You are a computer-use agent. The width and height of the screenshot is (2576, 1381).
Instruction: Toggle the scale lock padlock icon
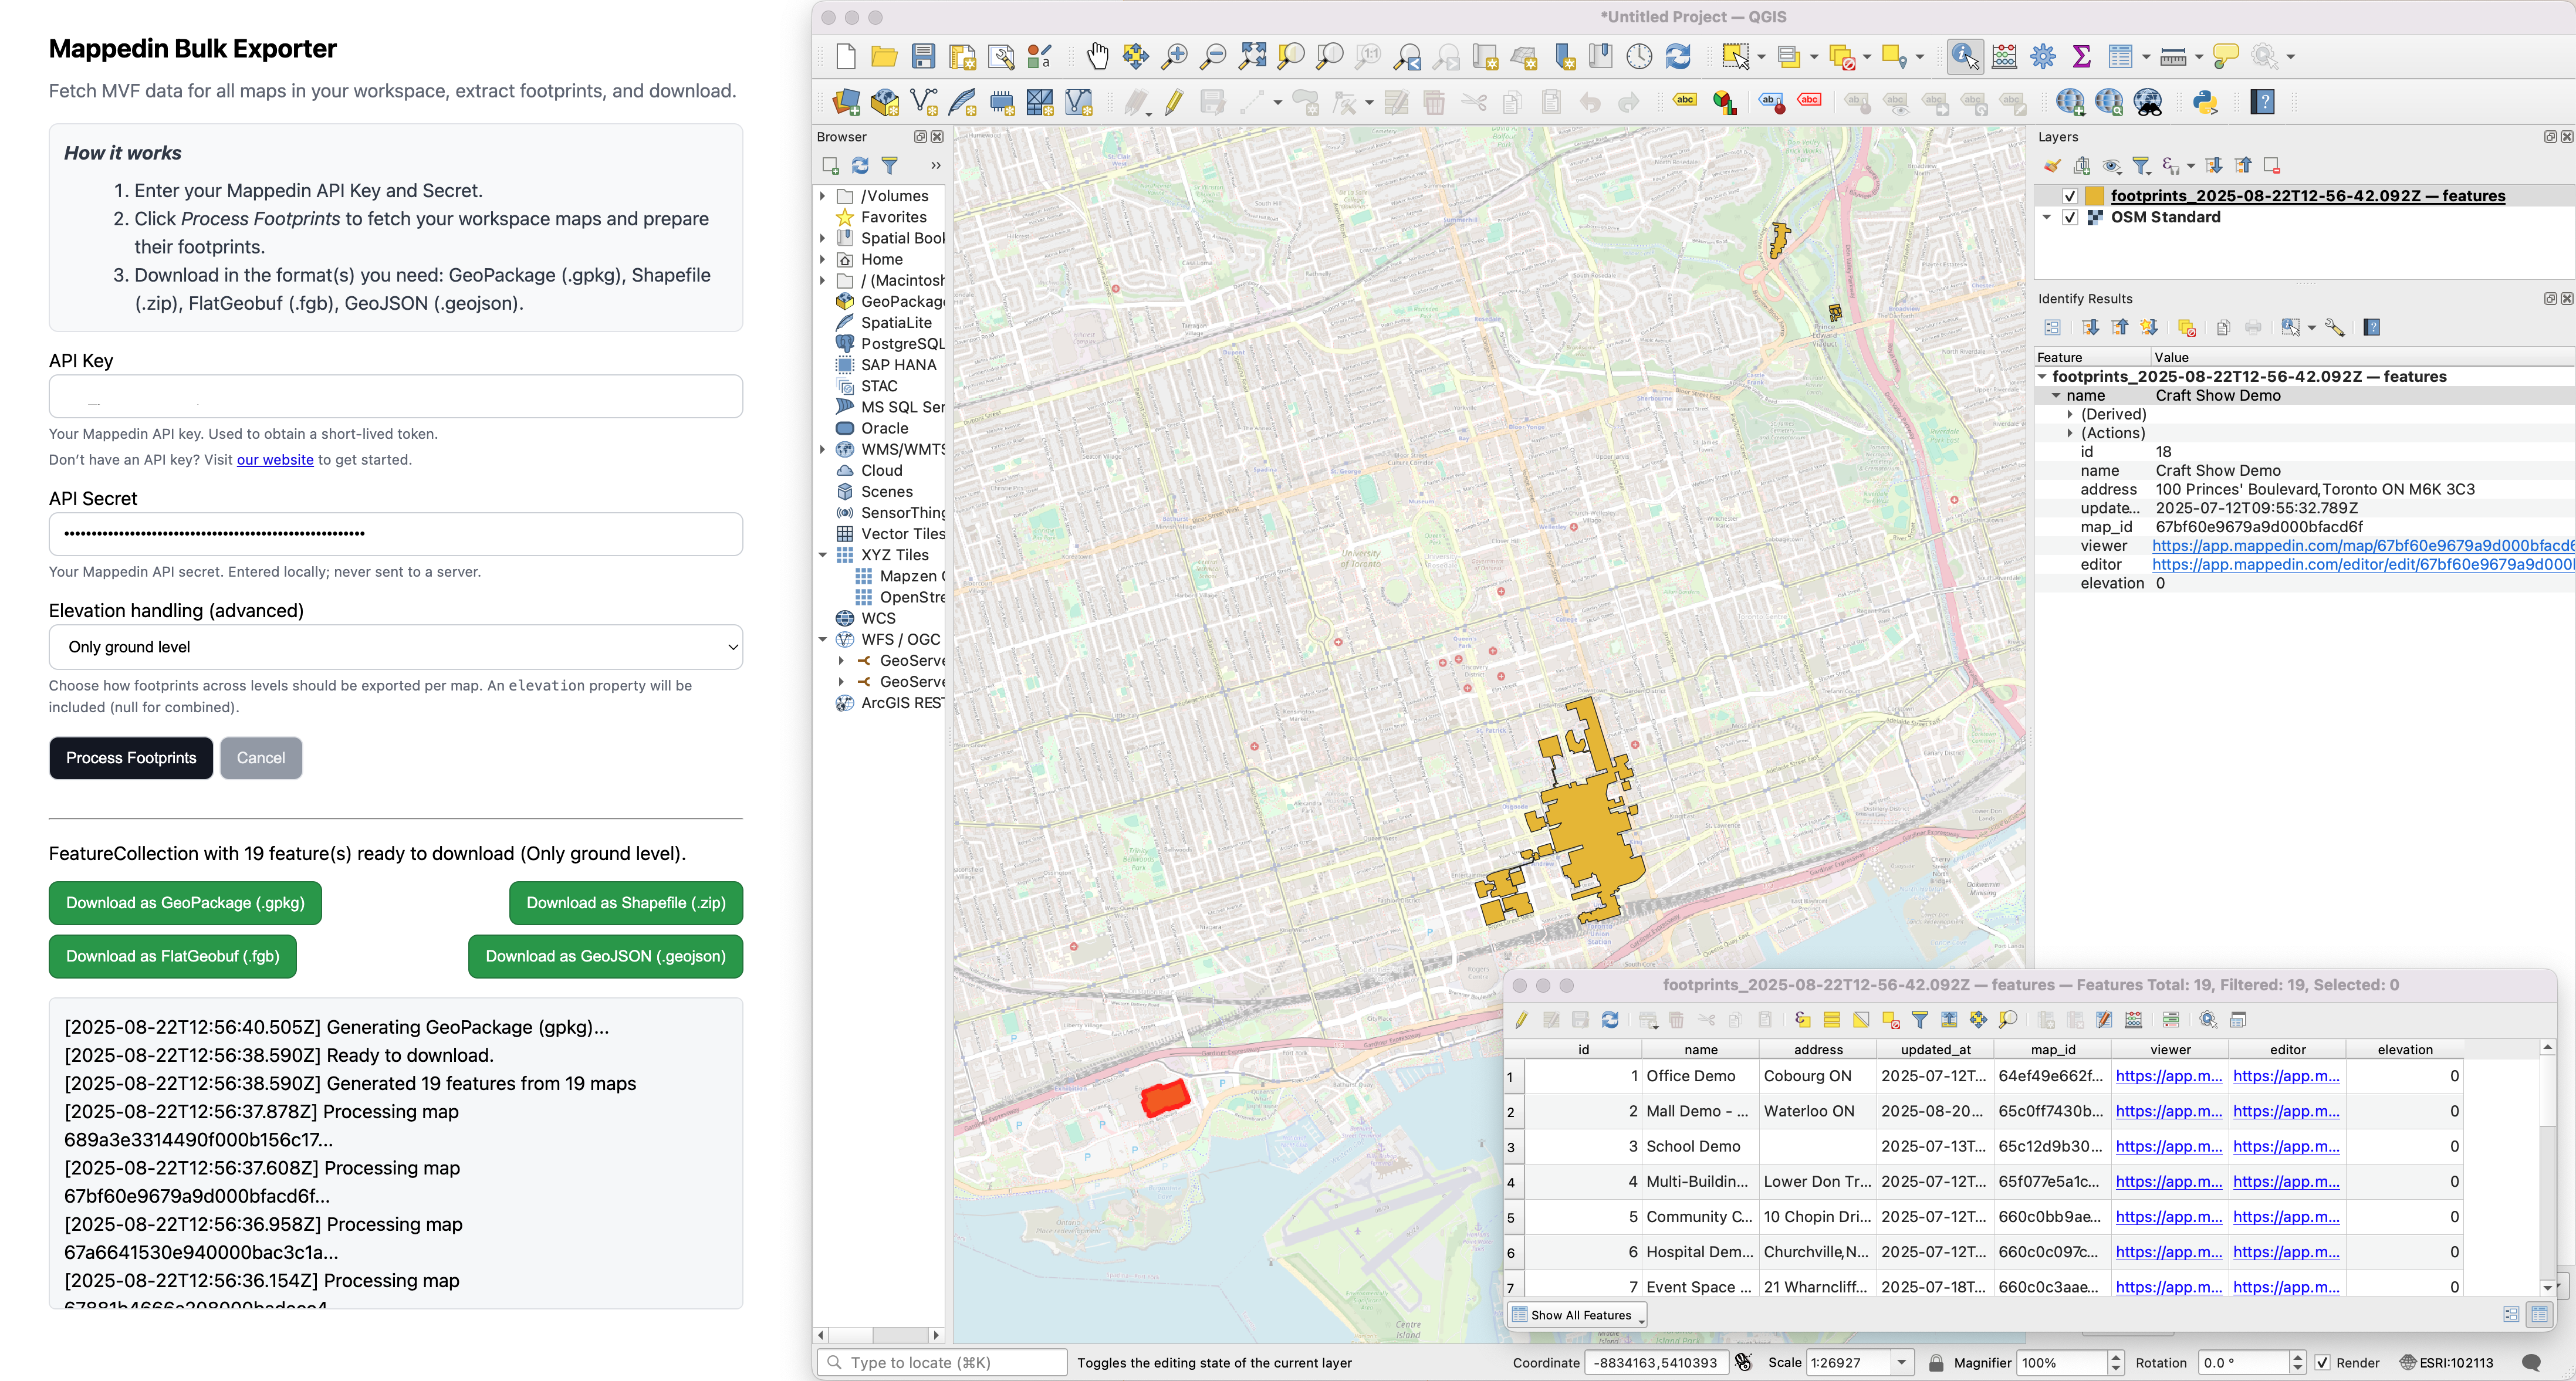coord(1936,1363)
